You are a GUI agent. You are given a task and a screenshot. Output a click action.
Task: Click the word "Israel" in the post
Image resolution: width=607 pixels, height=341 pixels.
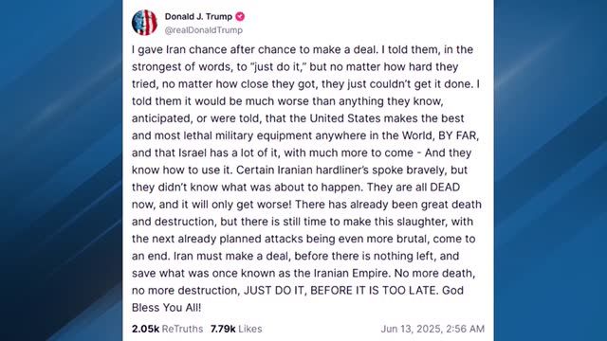(x=193, y=153)
